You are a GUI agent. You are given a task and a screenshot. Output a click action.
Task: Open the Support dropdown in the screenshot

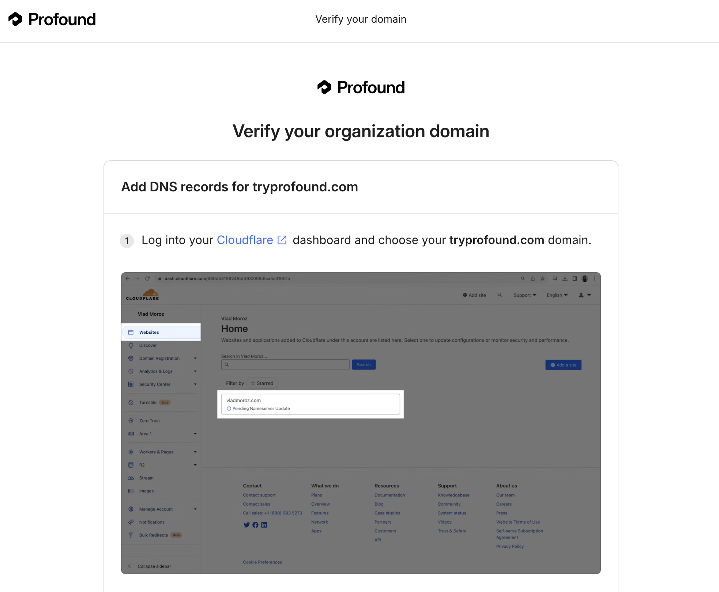[x=525, y=295]
